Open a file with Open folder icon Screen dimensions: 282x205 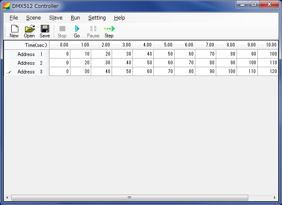[29, 32]
